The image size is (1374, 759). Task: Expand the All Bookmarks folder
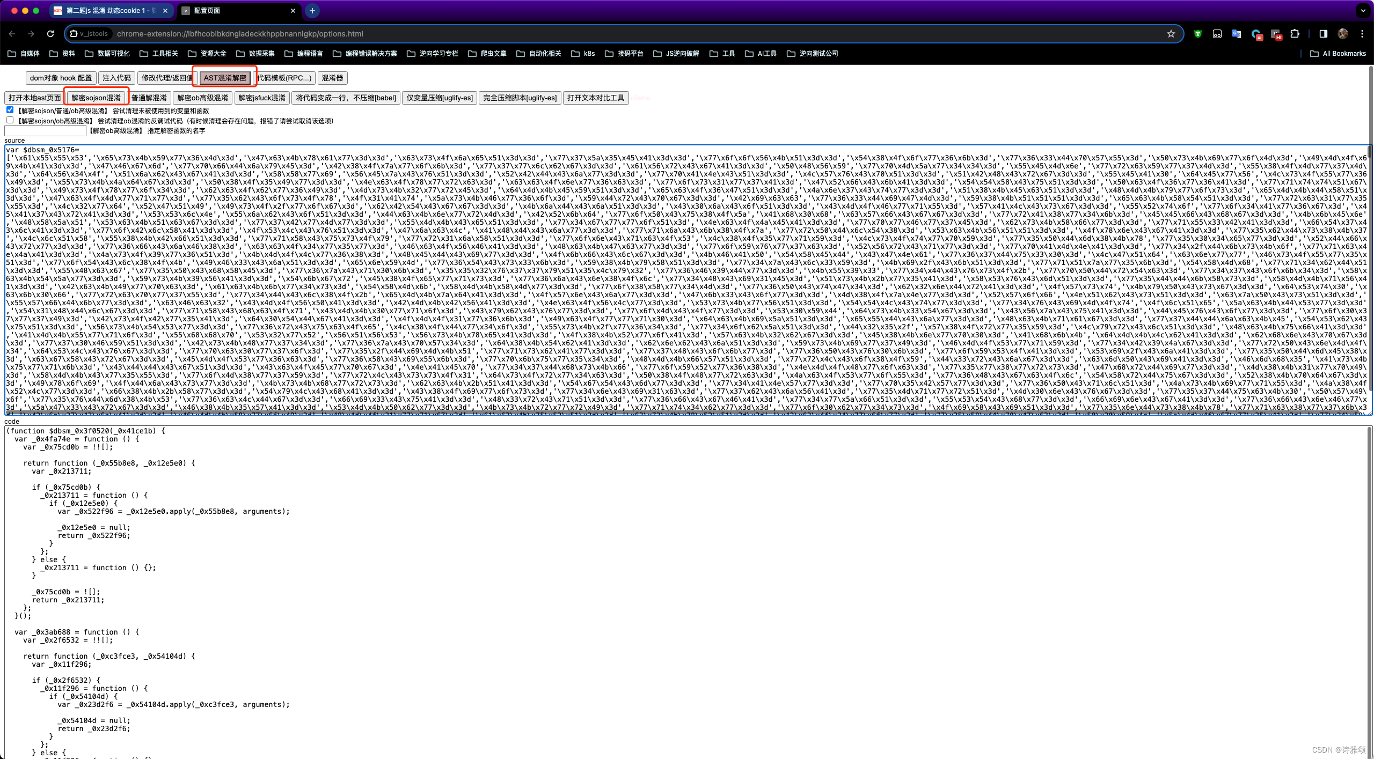point(1338,54)
